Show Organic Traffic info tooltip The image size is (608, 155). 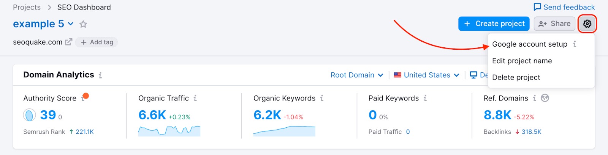coord(195,98)
